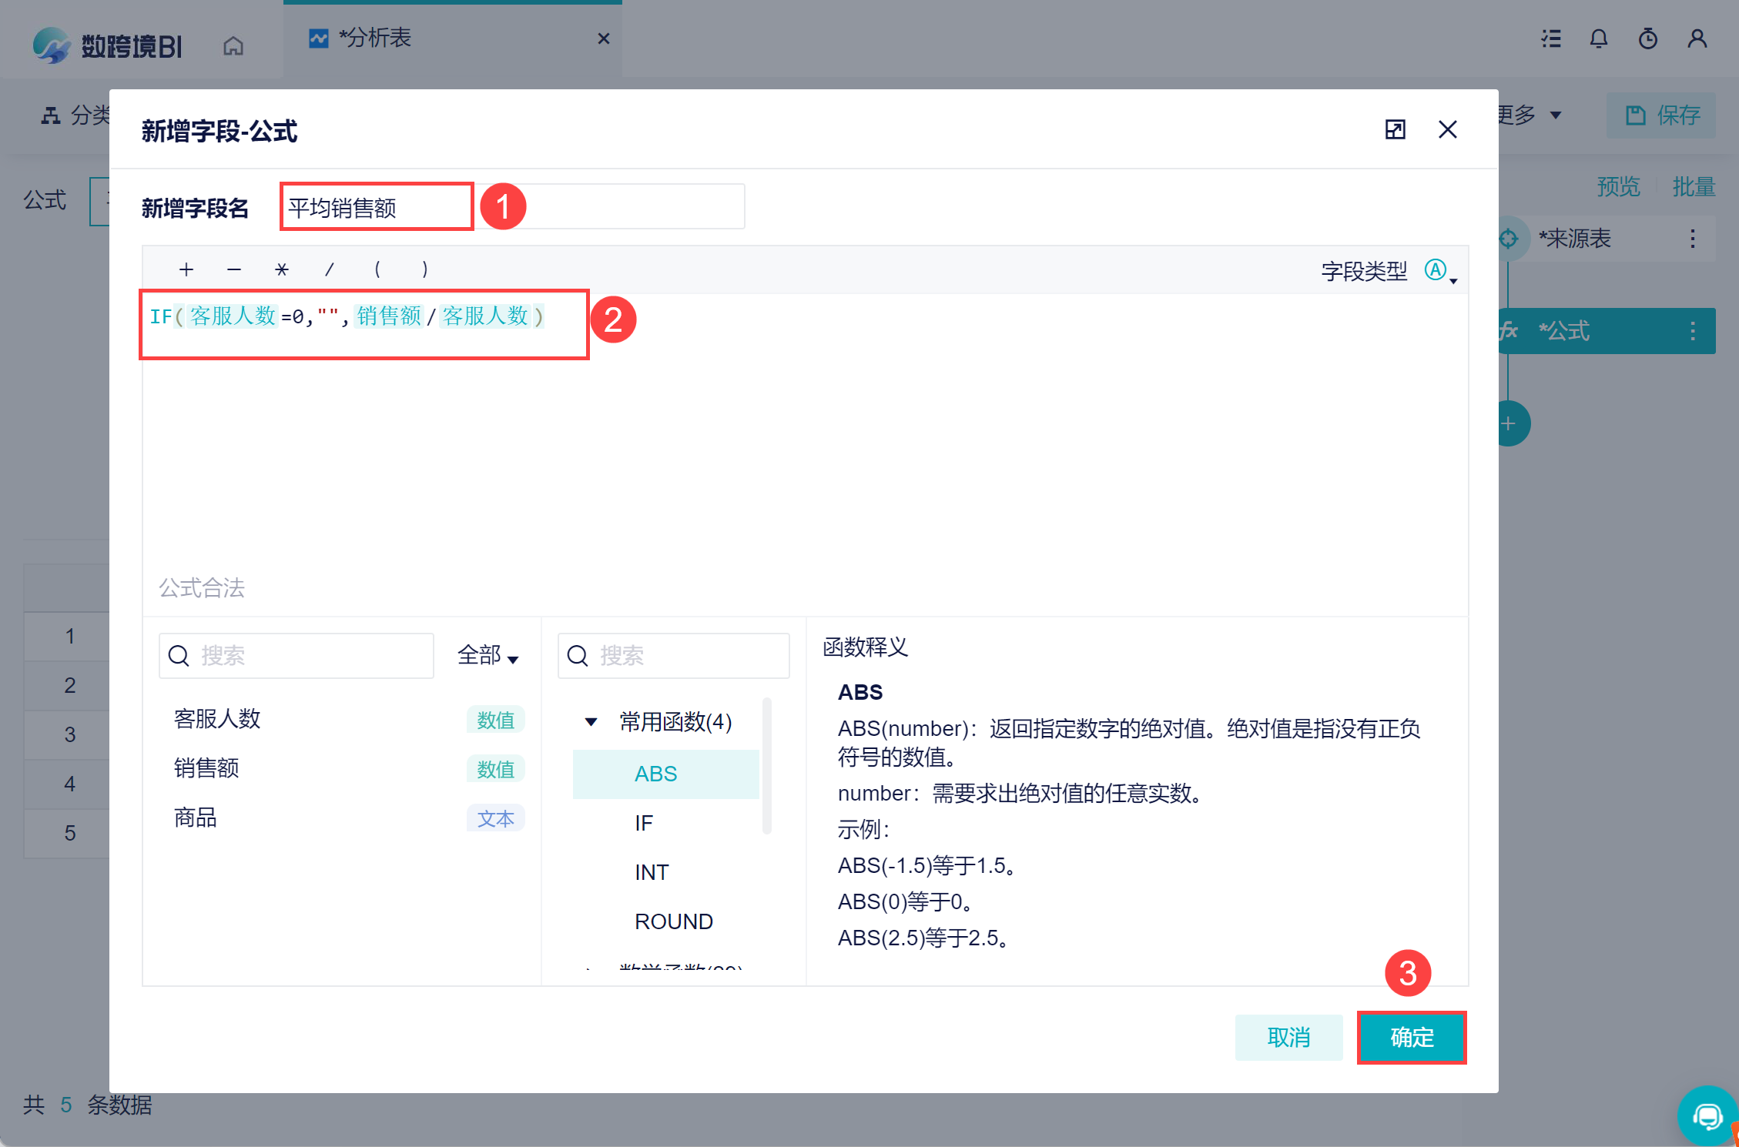Click the timer clock icon in header
The image size is (1739, 1147).
tap(1648, 38)
